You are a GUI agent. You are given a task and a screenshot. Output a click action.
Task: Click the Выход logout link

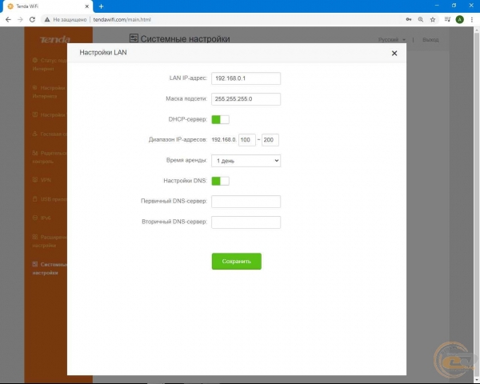(x=430, y=40)
